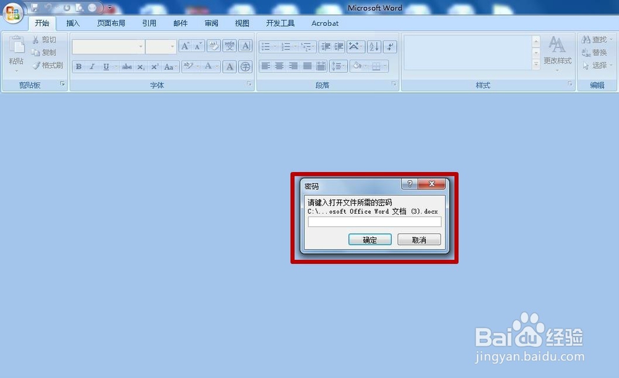
Task: Open the Paste options dropdown arrow
Action: 17,71
